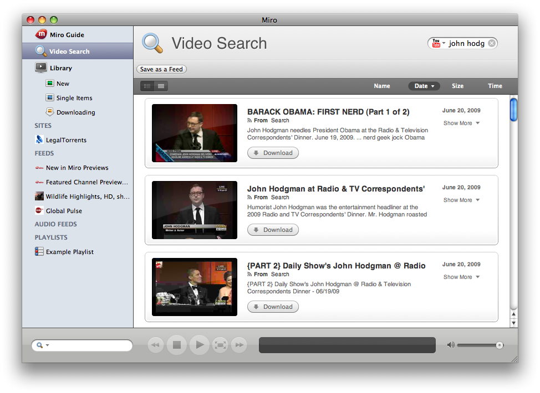Click the results scrollbar thumb

[513, 110]
